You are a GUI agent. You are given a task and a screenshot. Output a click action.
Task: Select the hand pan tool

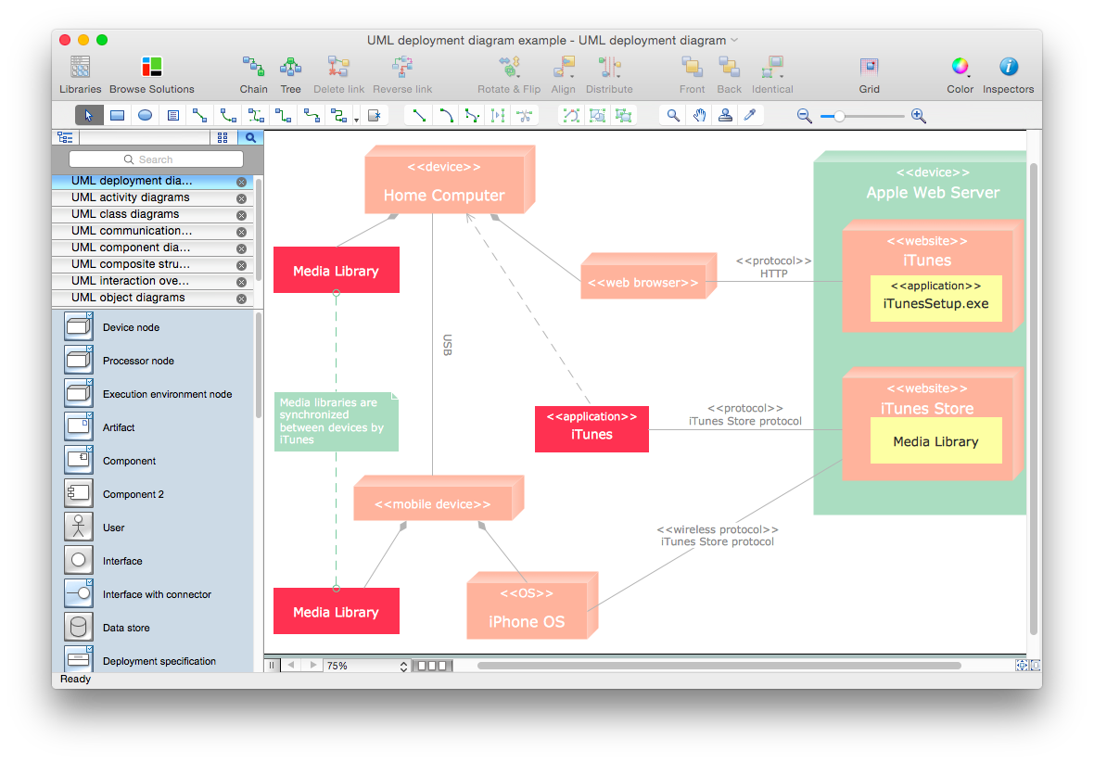(x=699, y=116)
